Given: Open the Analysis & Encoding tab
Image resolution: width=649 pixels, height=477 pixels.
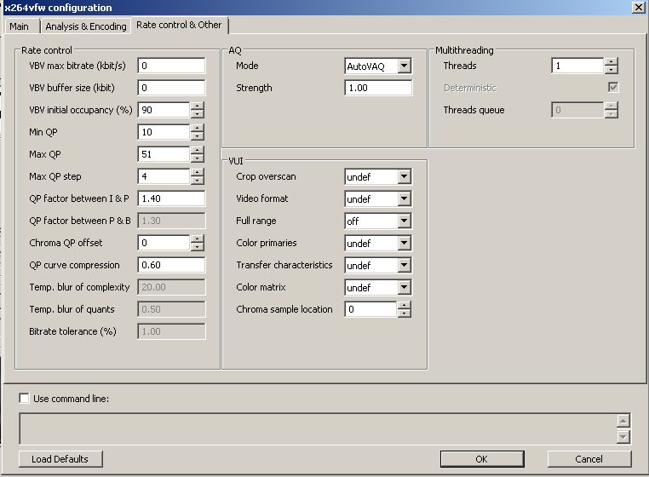Looking at the screenshot, I should (86, 26).
